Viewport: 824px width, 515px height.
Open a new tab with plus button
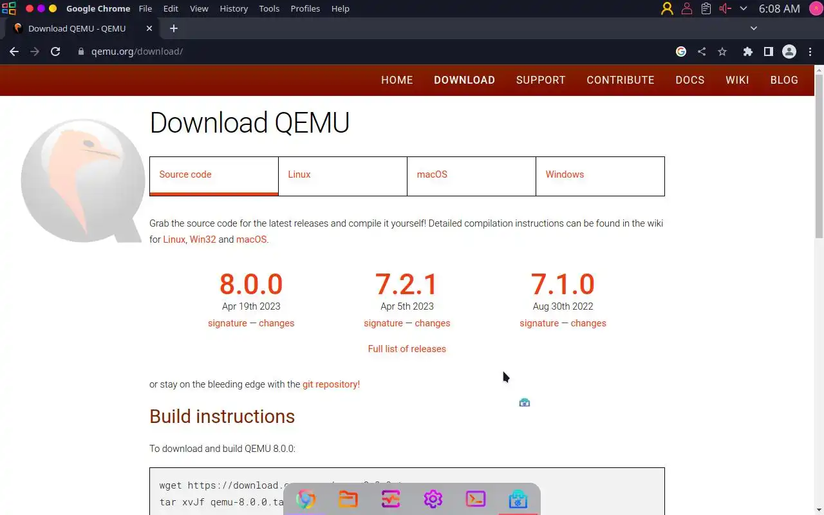[x=174, y=28]
